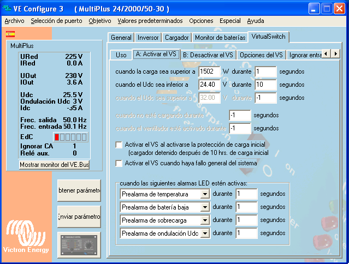Click the Relé aux. status value

tap(75, 153)
